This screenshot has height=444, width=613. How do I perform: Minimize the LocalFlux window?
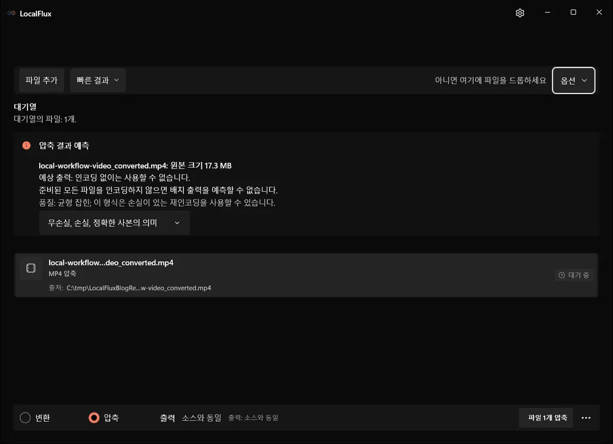pos(547,13)
